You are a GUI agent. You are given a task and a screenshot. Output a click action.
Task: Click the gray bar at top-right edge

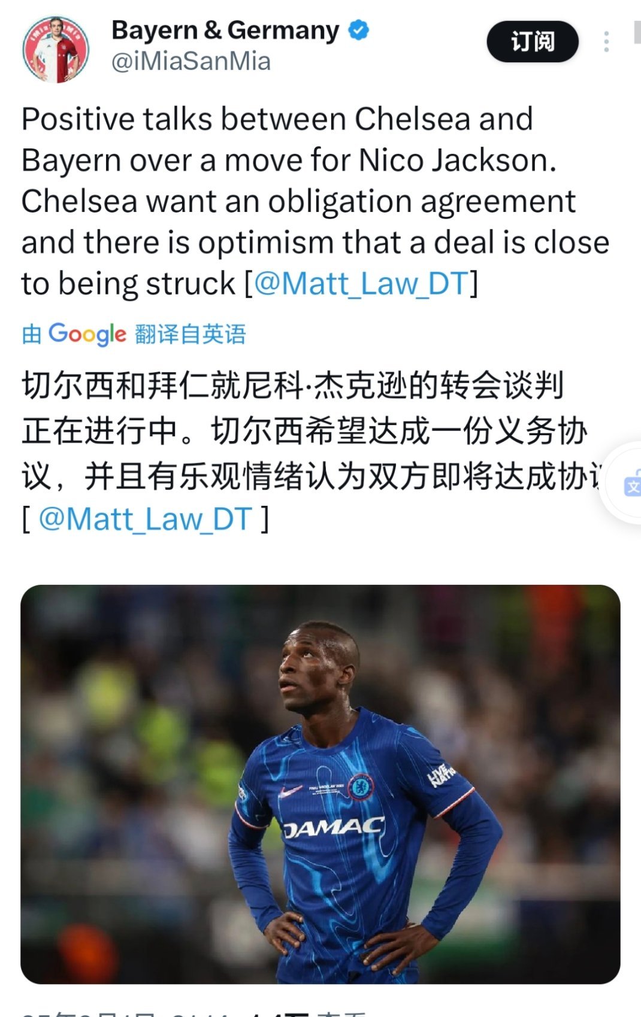click(x=637, y=32)
